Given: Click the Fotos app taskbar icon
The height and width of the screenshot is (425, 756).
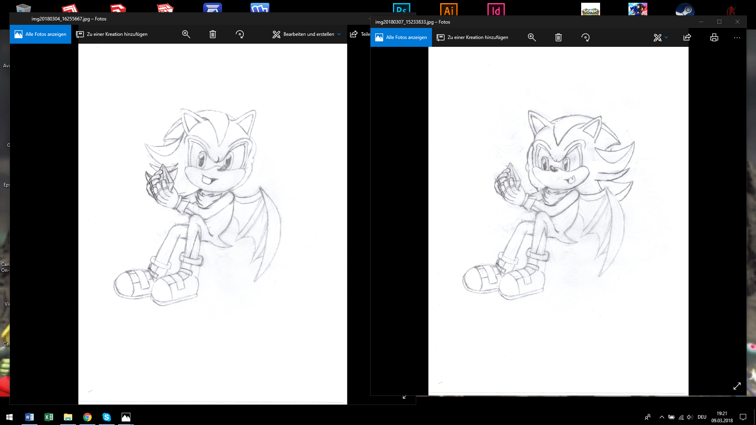Looking at the screenshot, I should point(126,417).
